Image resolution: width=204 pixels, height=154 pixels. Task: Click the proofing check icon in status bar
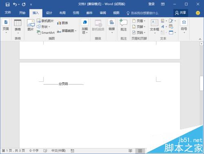(45, 151)
